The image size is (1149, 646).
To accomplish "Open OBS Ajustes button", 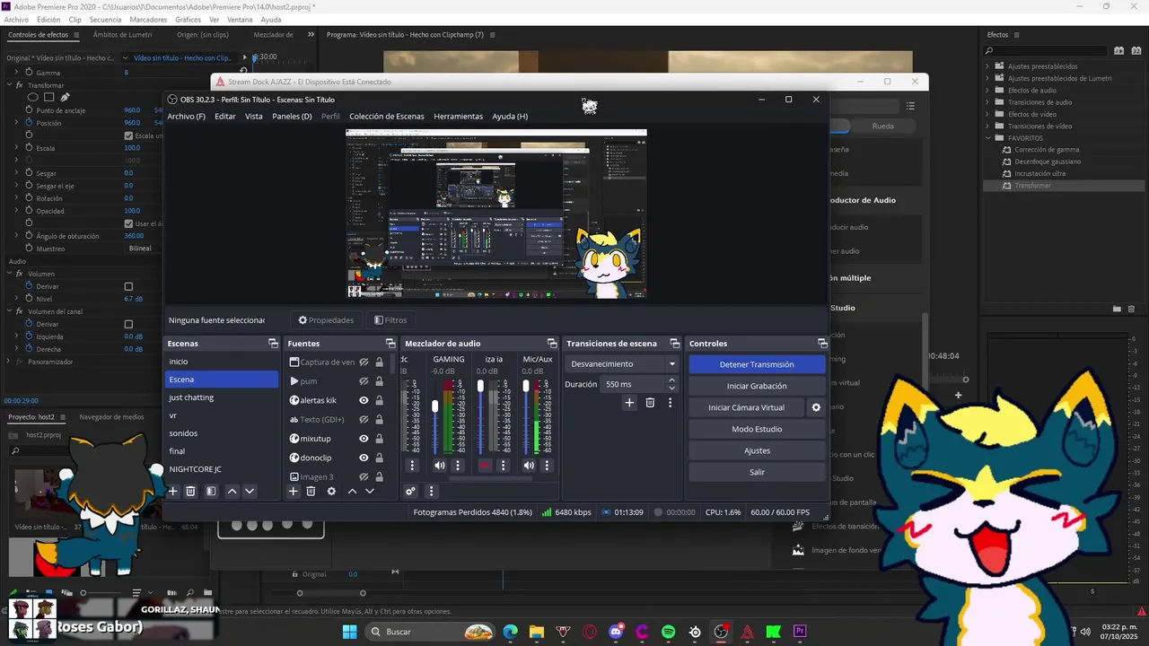I will pyautogui.click(x=757, y=450).
